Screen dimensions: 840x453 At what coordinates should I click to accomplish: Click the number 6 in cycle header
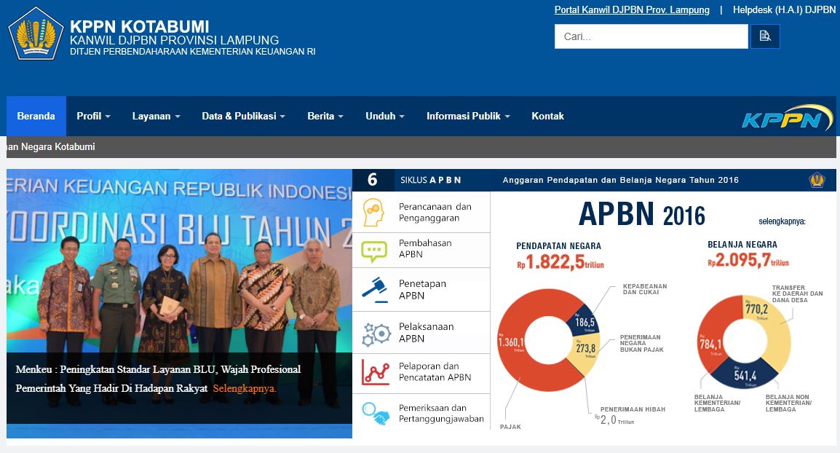[x=372, y=180]
